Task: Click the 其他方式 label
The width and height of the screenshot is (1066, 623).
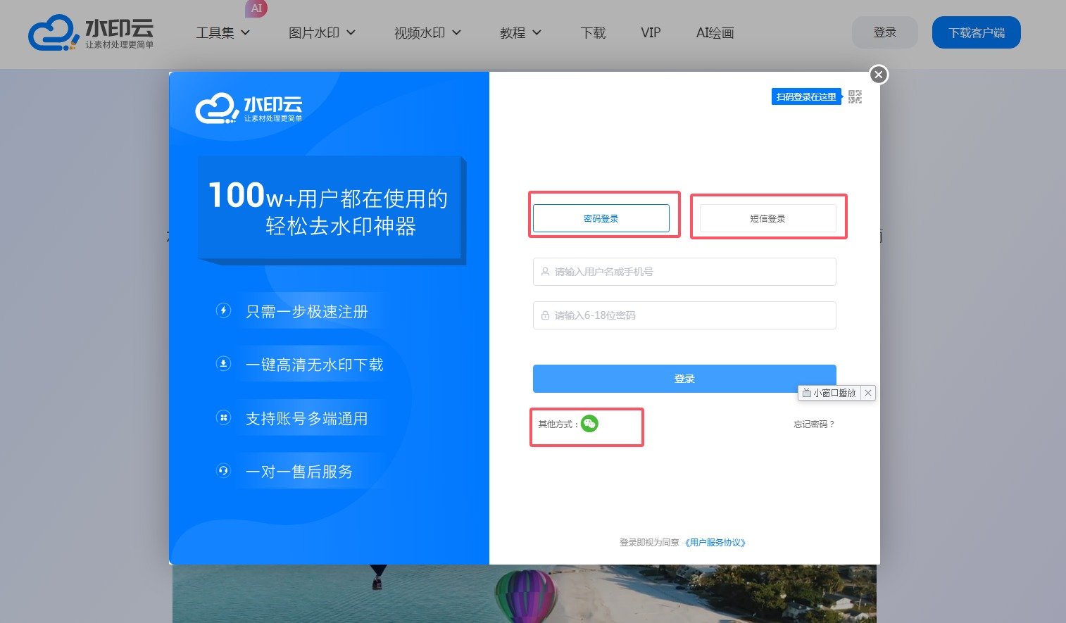Action: point(558,424)
